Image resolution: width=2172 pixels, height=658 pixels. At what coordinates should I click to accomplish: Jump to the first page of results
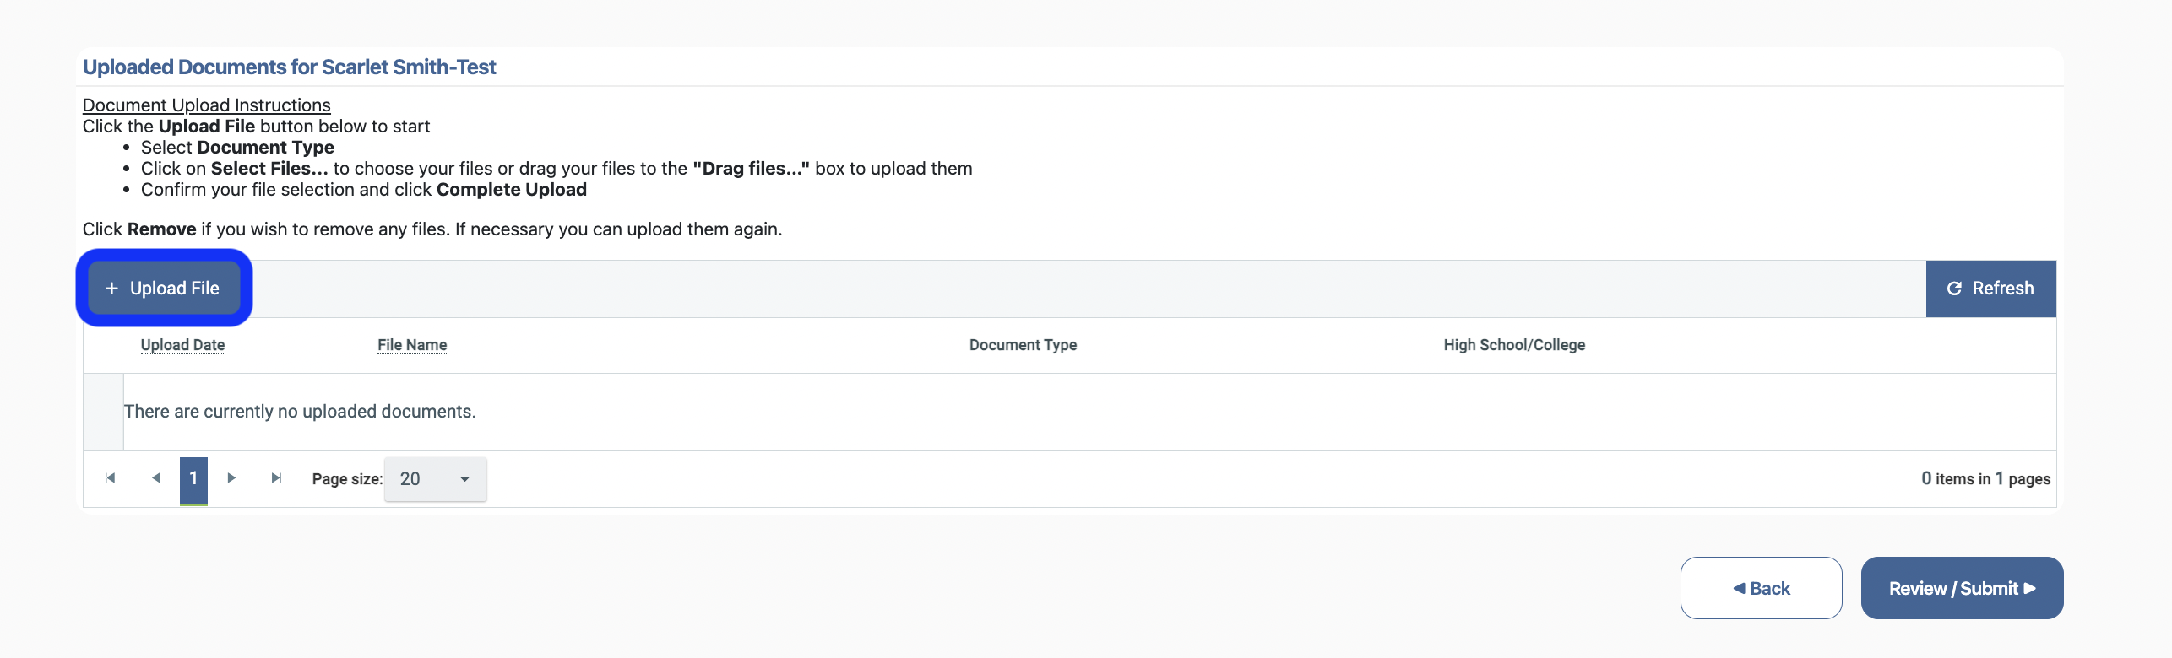[x=110, y=478]
